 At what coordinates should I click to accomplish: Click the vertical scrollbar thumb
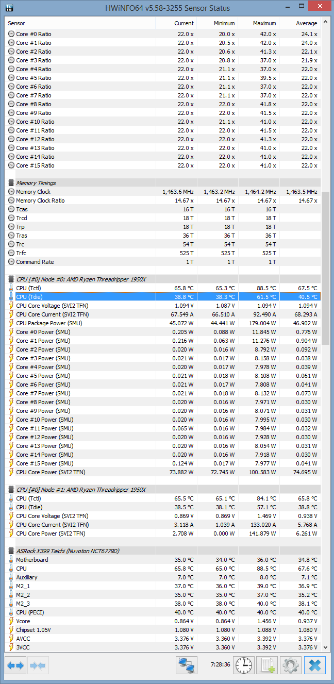pos(325,268)
